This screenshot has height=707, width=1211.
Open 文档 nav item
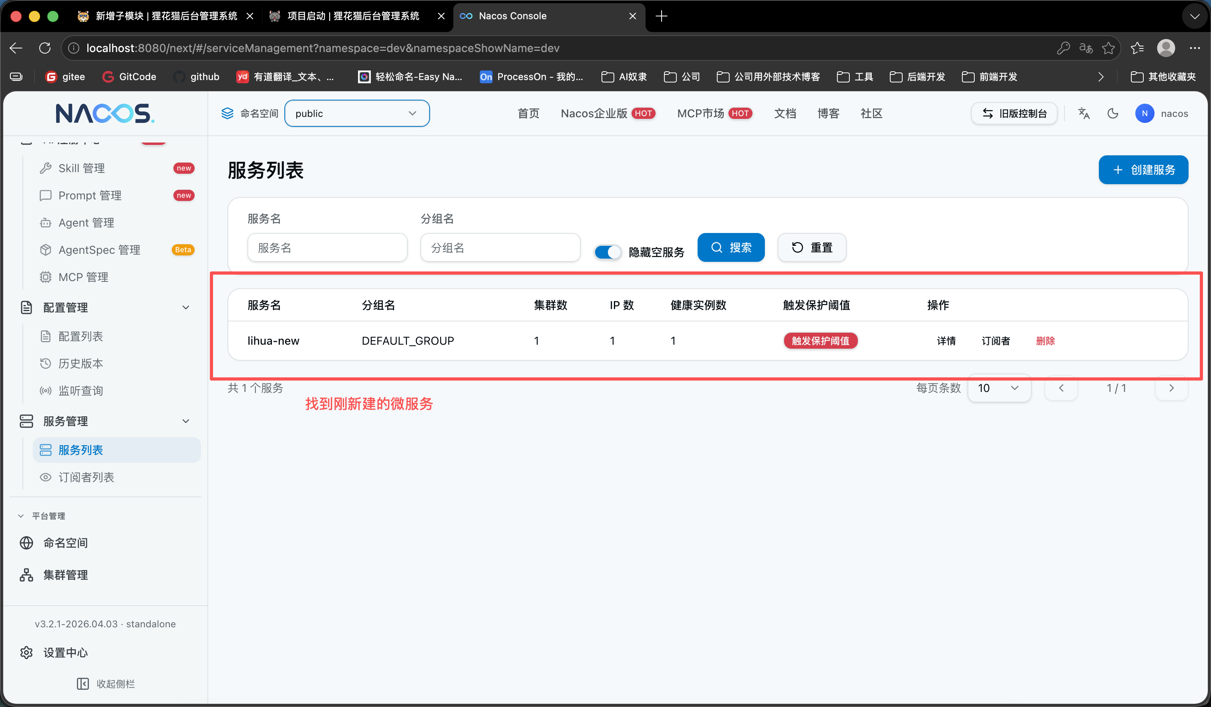point(785,113)
